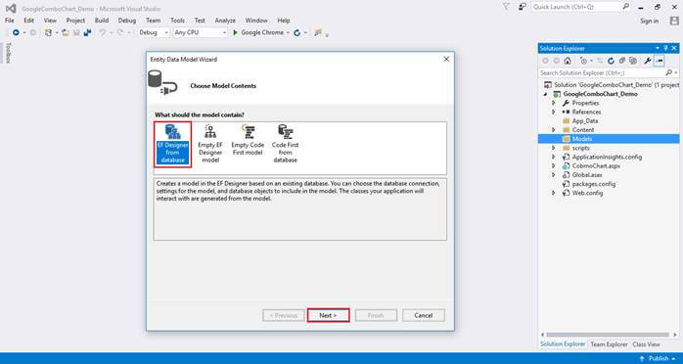Select Empty Code First model option
Screen dimensions: 683x364
tap(248, 140)
